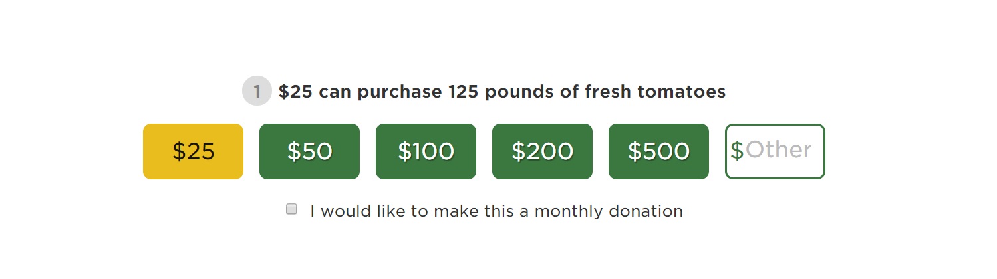The image size is (997, 279).
Task: Select the $200 donation option
Action: (542, 151)
